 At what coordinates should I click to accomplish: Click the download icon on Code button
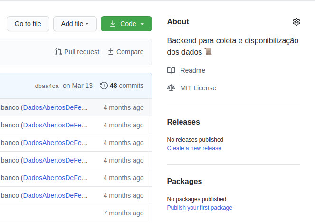(x=113, y=24)
